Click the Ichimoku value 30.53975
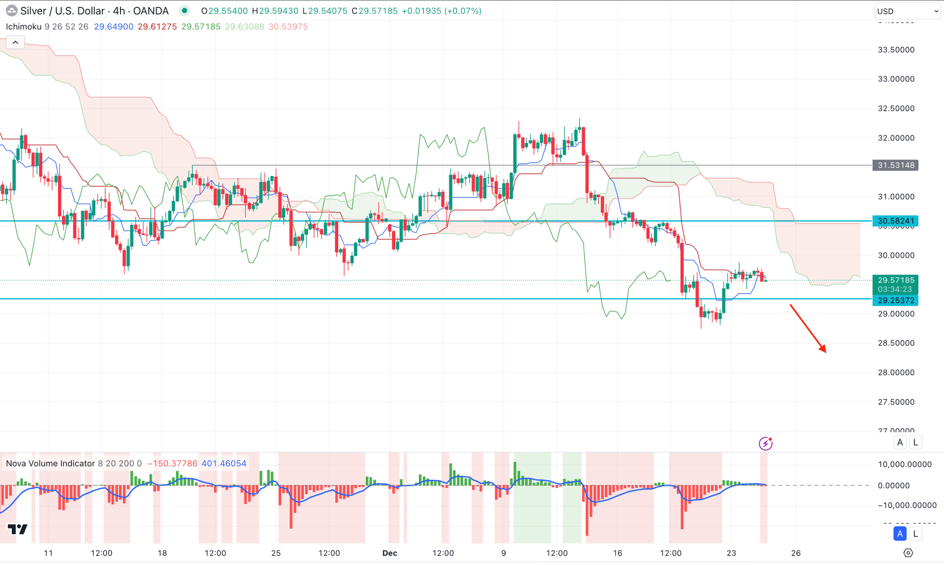Viewport: 944px width, 565px height. coord(288,27)
